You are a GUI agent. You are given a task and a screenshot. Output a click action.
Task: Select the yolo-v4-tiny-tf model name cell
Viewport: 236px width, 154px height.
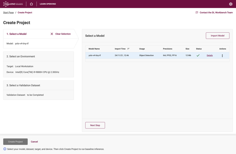click(x=95, y=55)
